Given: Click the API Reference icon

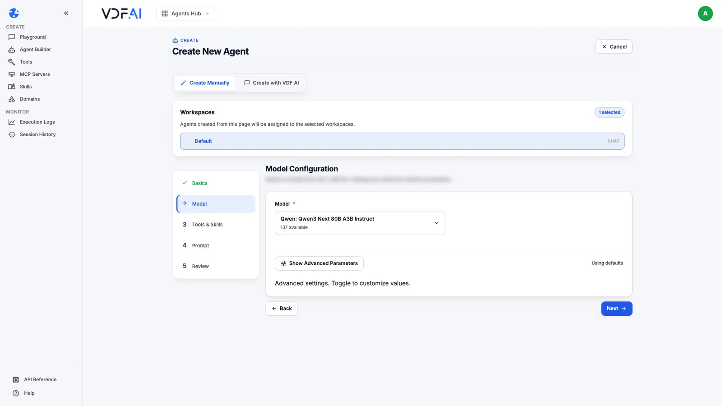Looking at the screenshot, I should click(x=16, y=380).
